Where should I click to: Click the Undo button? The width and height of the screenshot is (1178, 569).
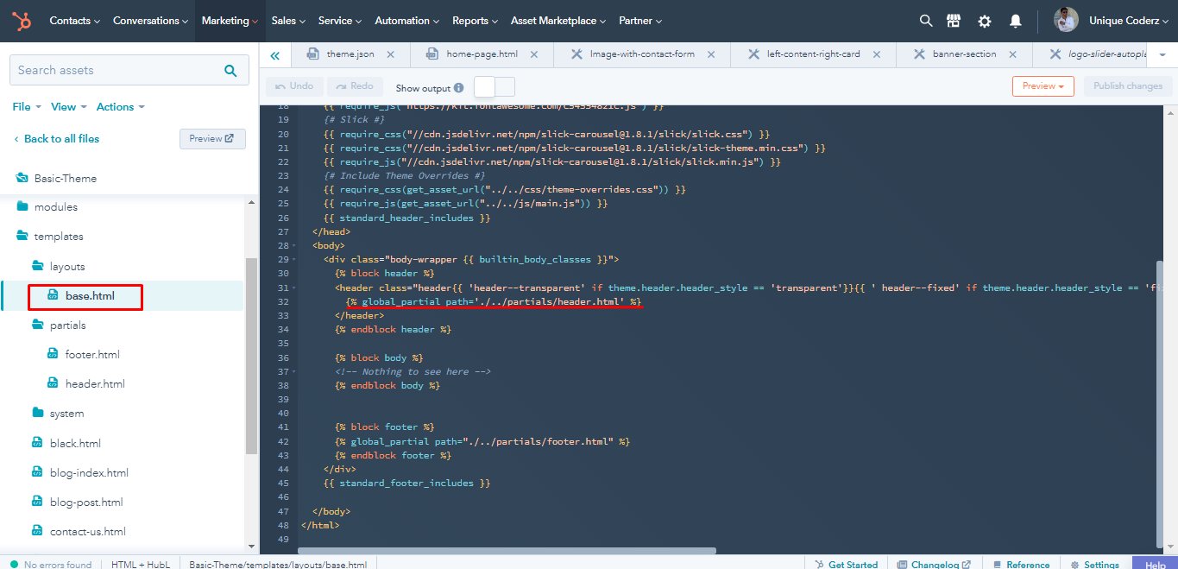294,86
